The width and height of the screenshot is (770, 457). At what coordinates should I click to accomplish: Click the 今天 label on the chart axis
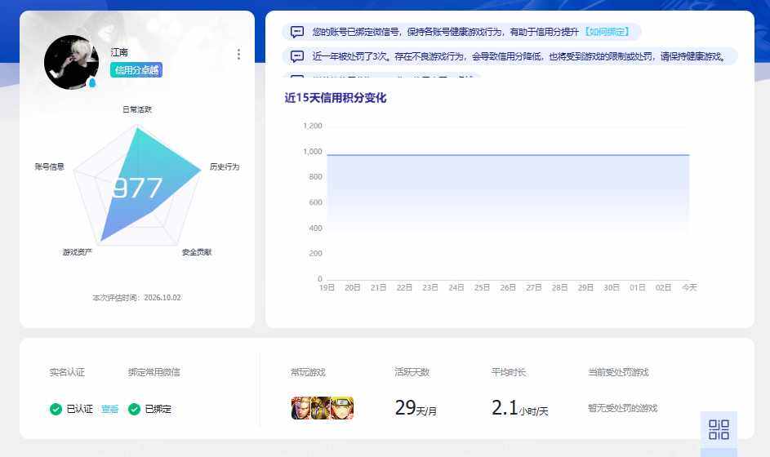[x=689, y=287]
